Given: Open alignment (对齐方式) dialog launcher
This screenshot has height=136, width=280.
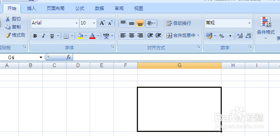Looking at the screenshot, I should (x=198, y=47).
